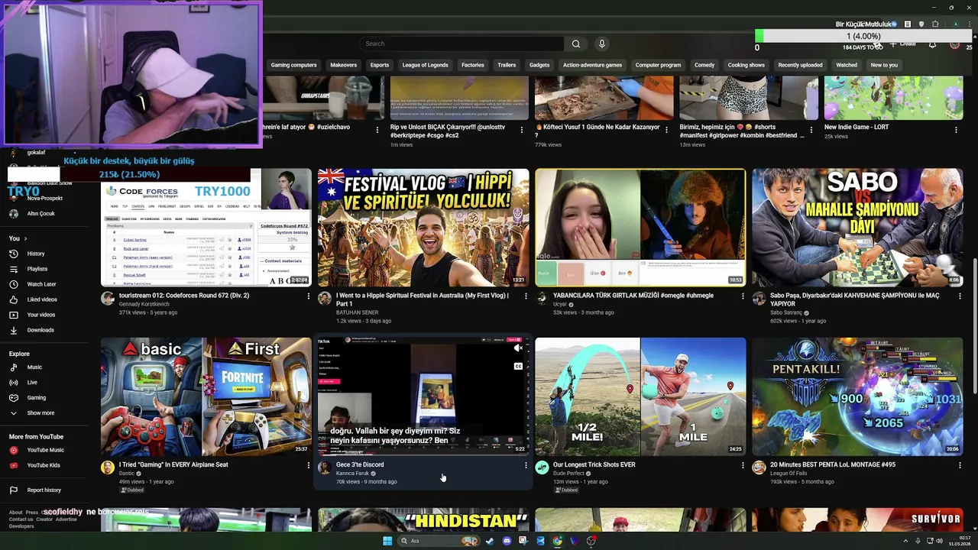Viewport: 978px width, 550px height.
Task: Select the Comedy filter chip
Action: [704, 65]
